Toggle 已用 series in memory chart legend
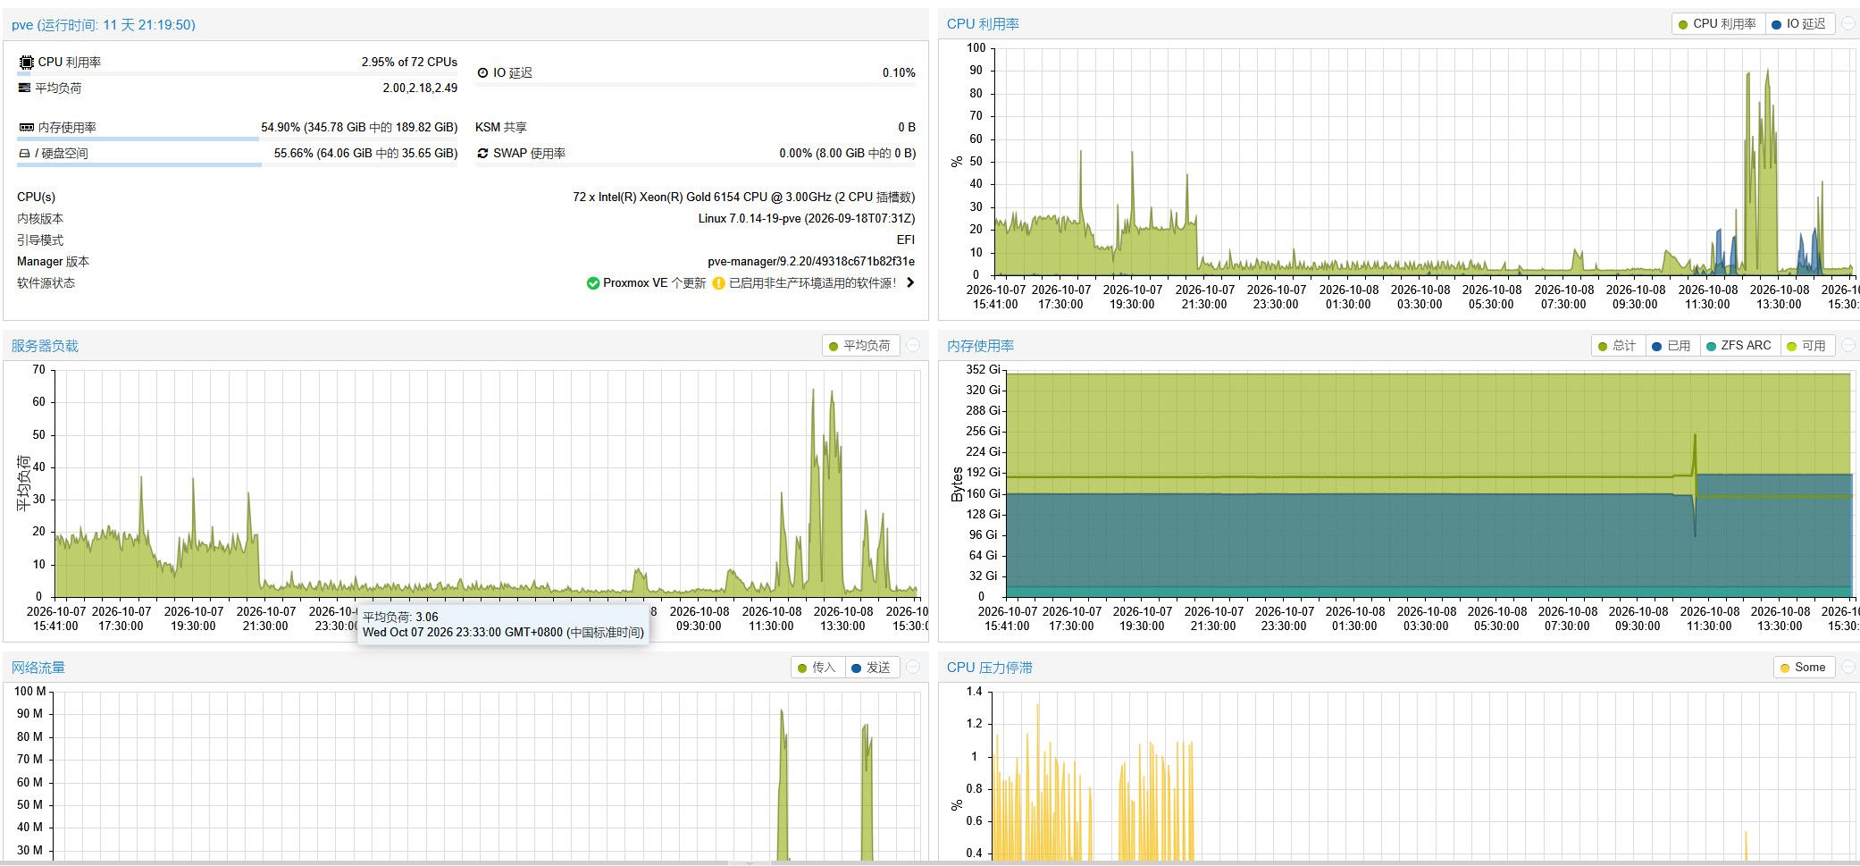 point(1671,346)
